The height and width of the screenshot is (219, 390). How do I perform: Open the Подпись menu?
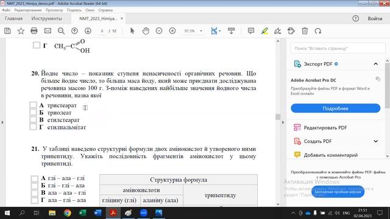(74, 10)
